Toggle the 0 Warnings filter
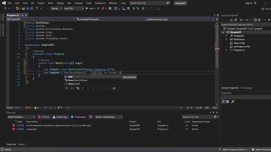The height and width of the screenshot is (152, 271). (x=61, y=117)
